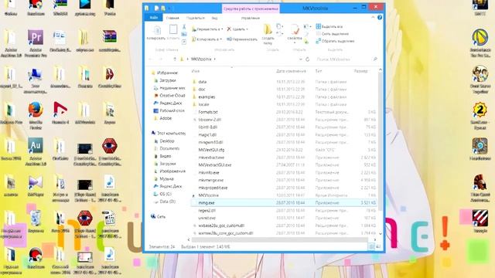Select Creative Cloud in navigation pane

(x=172, y=96)
